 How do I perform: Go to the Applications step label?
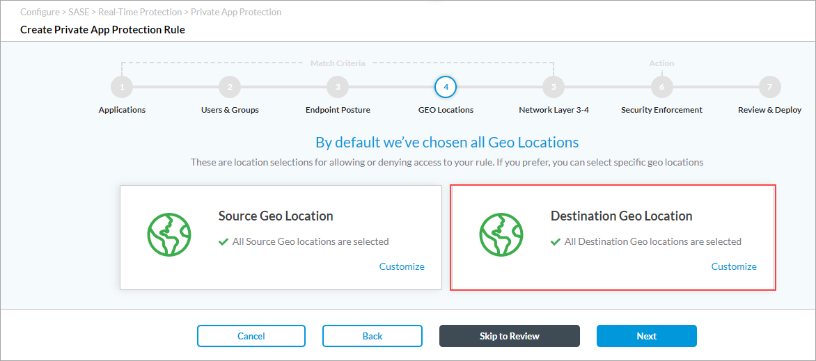pyautogui.click(x=122, y=111)
